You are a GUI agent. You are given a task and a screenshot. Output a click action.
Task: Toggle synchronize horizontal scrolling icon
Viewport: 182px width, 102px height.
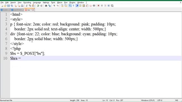(65, 6)
